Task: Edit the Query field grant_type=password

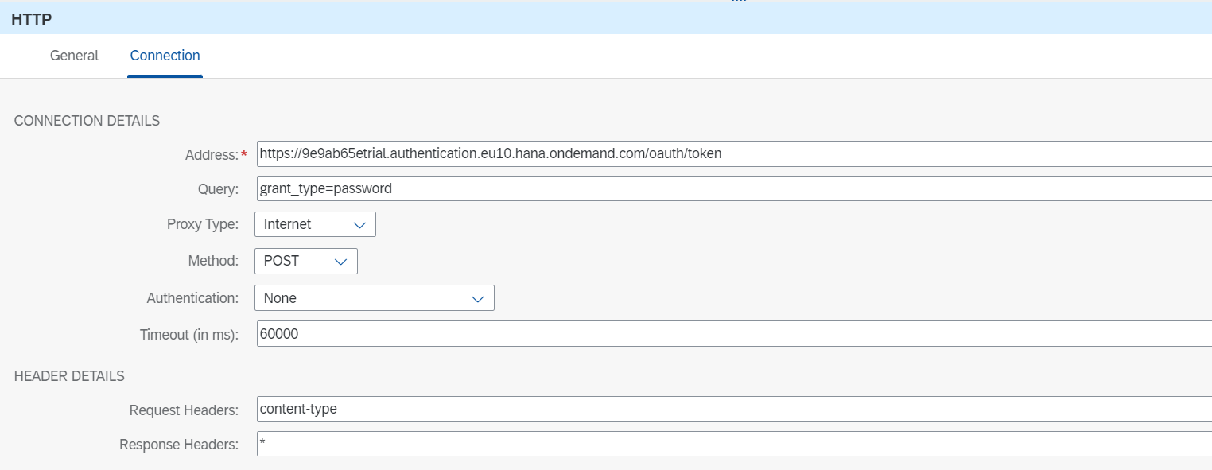Action: (734, 188)
